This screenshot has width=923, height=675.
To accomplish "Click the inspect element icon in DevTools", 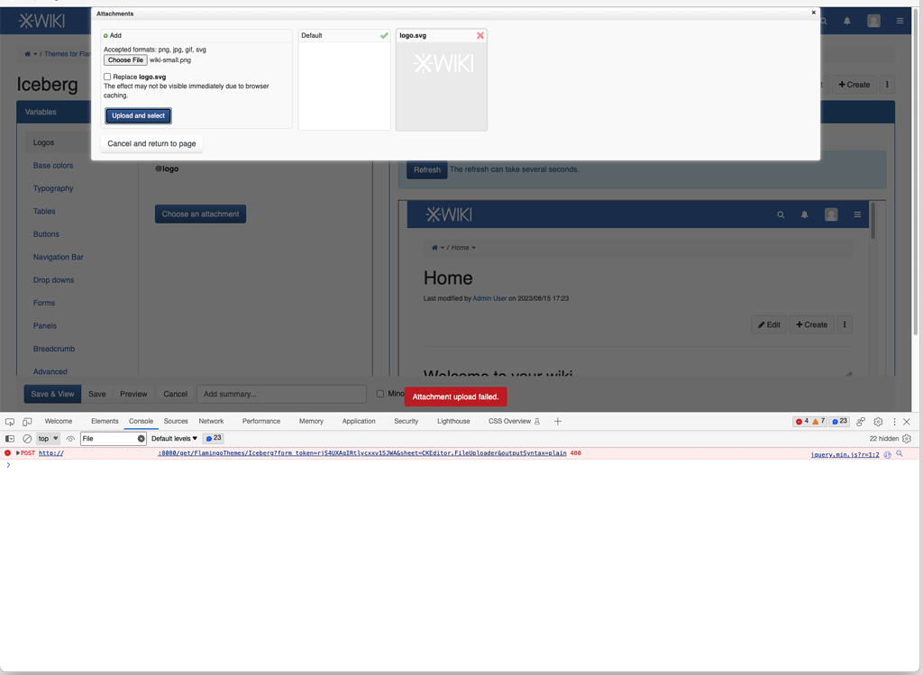I will click(10, 421).
